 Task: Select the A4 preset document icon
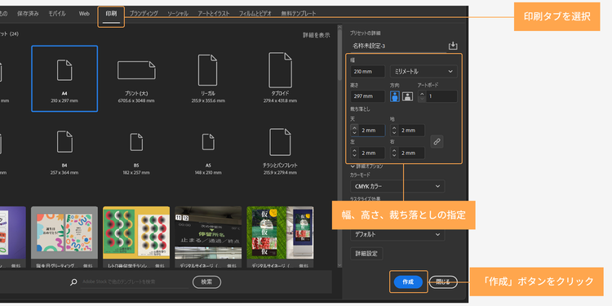pyautogui.click(x=64, y=70)
